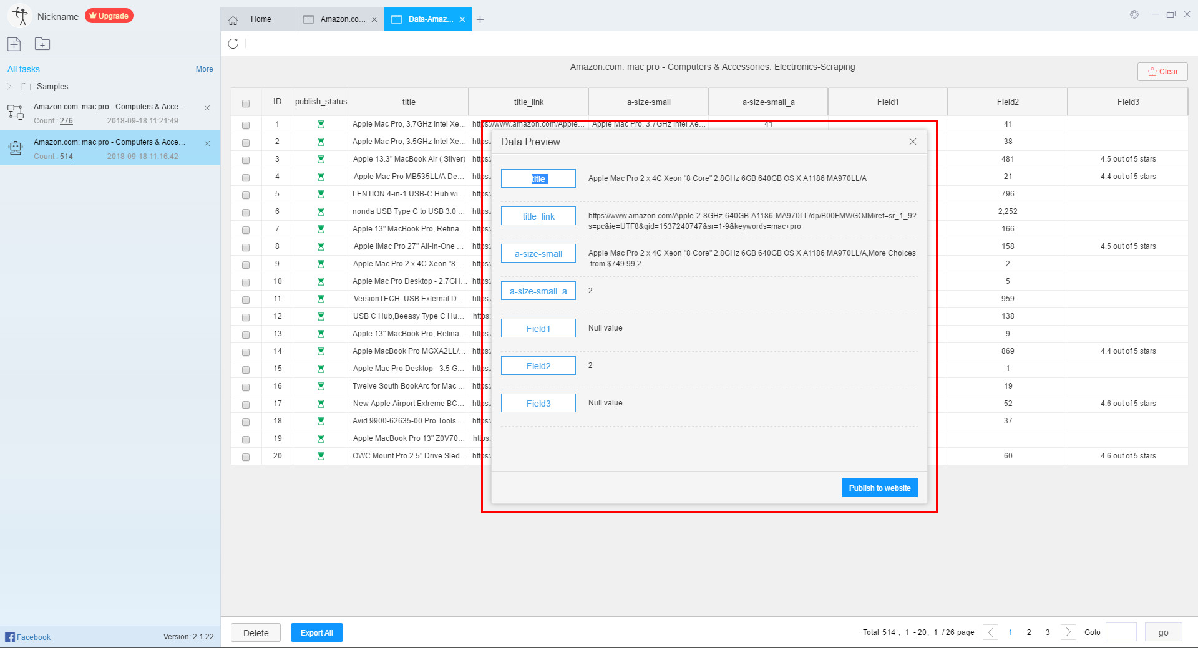Image resolution: width=1198 pixels, height=648 pixels.
Task: Click the Field2 box in Data Preview
Action: coord(538,365)
